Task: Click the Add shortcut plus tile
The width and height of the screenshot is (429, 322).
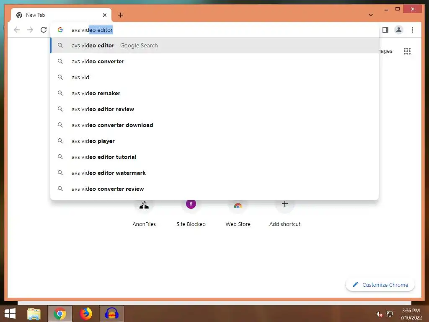Action: click(285, 214)
